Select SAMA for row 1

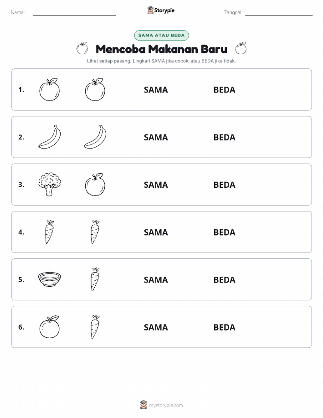point(156,90)
